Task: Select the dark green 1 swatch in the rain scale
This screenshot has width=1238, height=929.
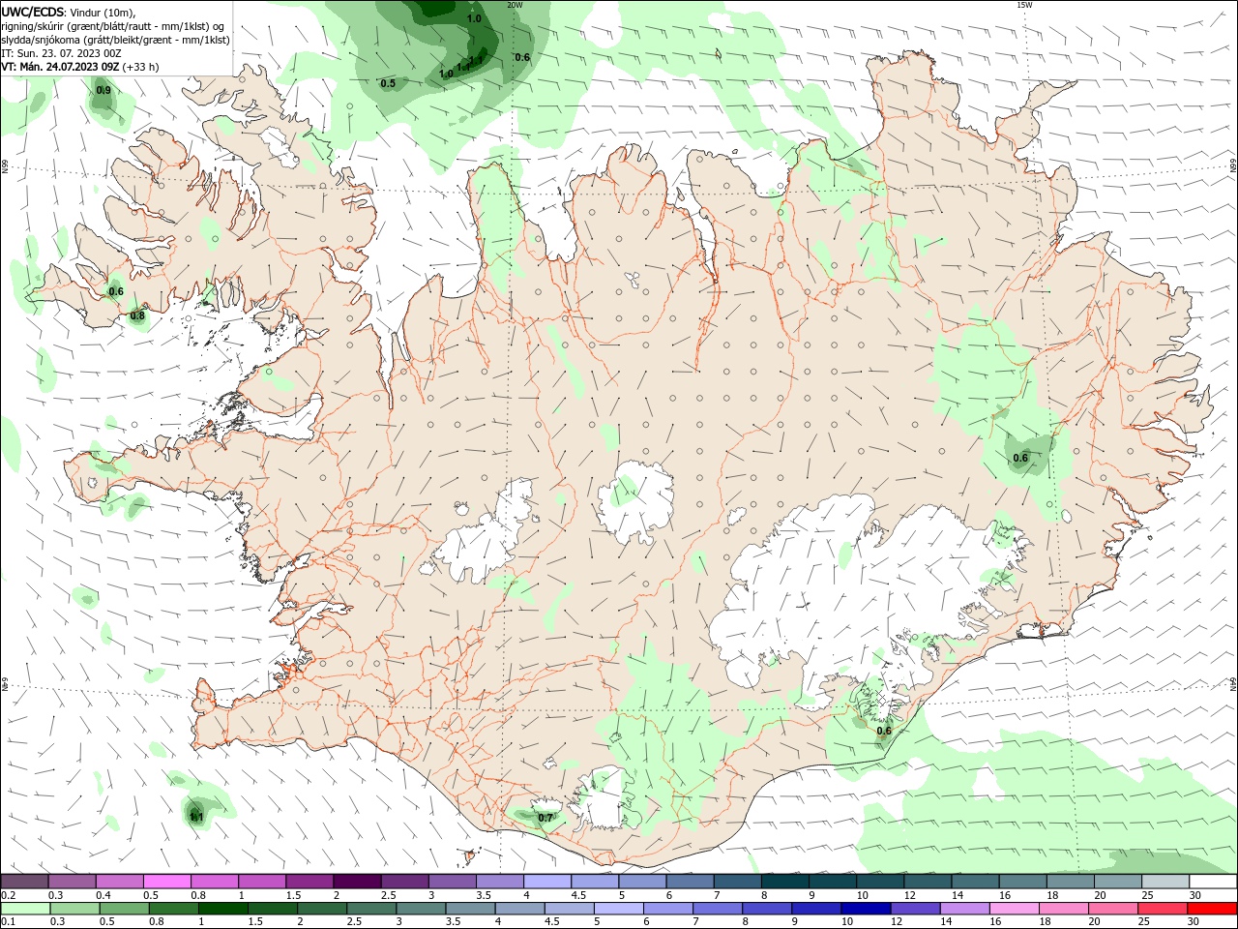Action: click(222, 909)
